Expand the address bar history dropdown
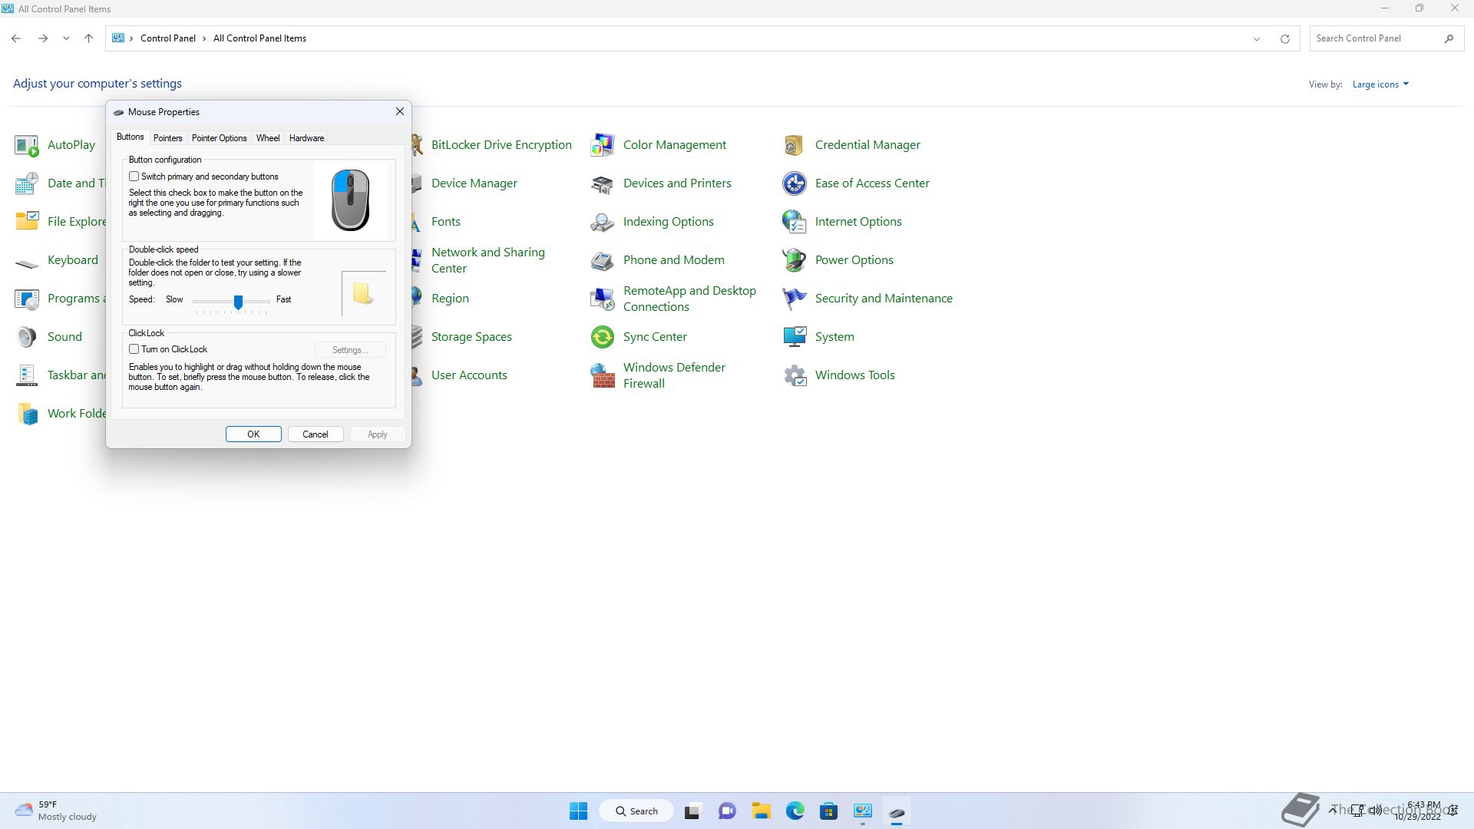The height and width of the screenshot is (829, 1474). tap(1257, 38)
